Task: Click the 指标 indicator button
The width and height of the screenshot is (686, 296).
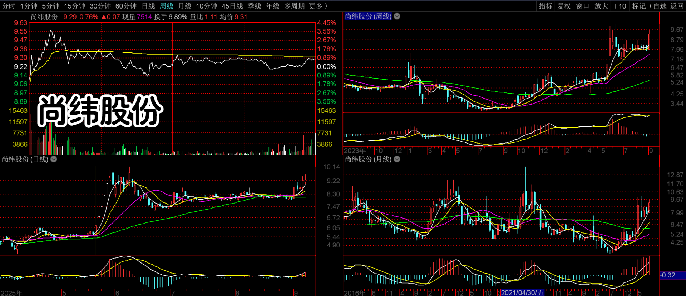Action: pos(546,6)
